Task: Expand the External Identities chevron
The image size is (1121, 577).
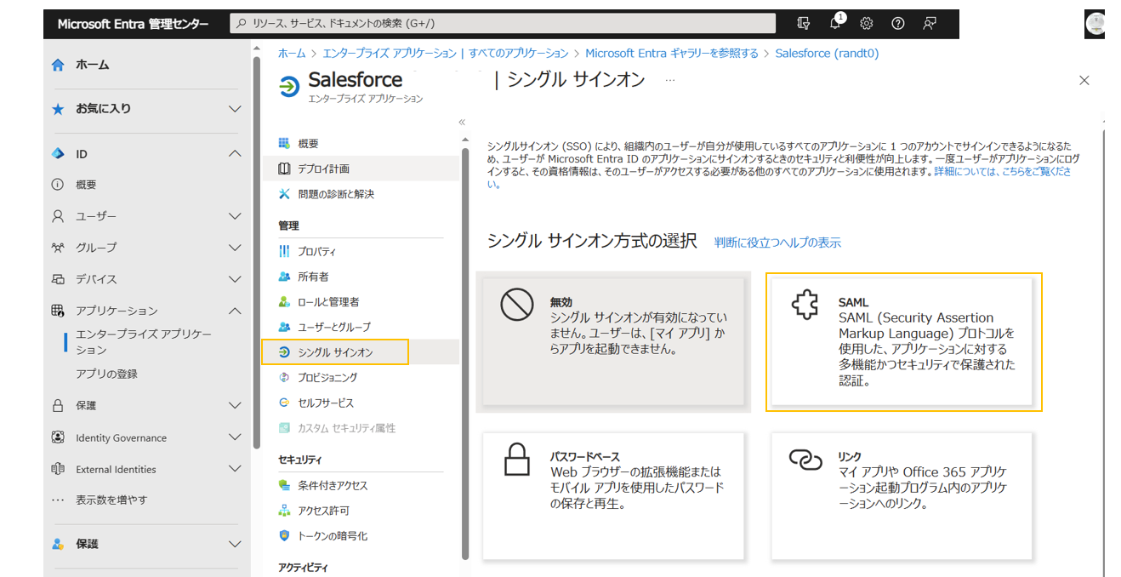Action: [x=236, y=469]
